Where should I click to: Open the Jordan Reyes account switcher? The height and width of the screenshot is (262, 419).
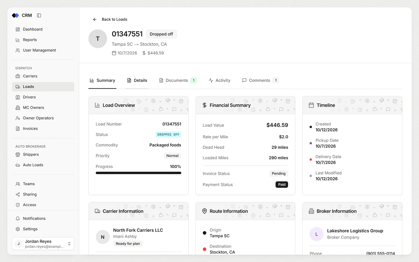pos(43,244)
